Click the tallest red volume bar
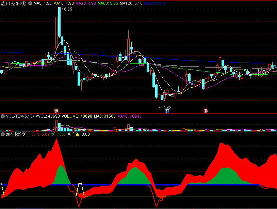Image resolution: width=277 pixels, height=209 pixels. [x=56, y=126]
